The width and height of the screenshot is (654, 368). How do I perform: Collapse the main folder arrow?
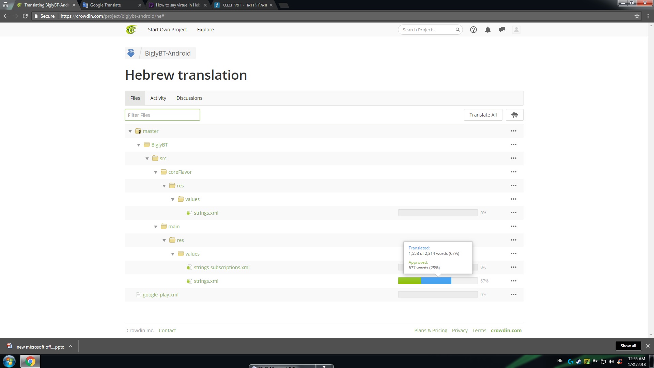(x=156, y=227)
